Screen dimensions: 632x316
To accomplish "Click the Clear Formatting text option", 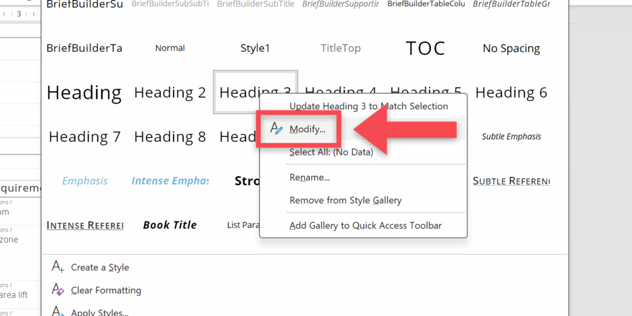I will [106, 290].
